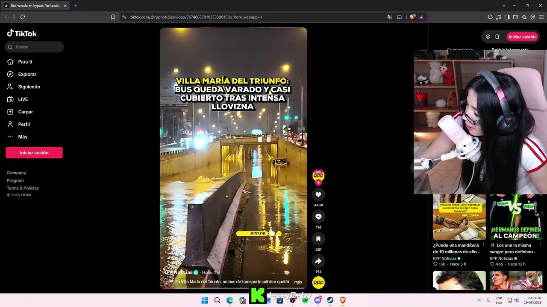This screenshot has width=547, height=307.
Task: Expand the caption with más
Action: click(298, 282)
